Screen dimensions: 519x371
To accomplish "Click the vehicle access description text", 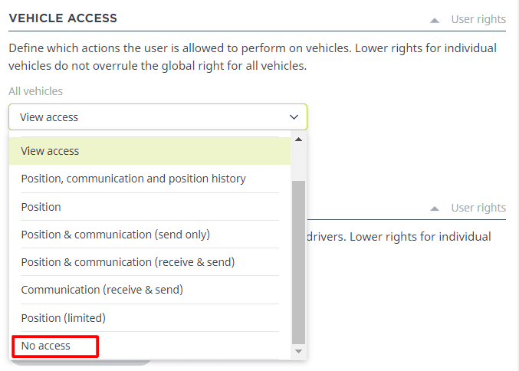I will click(x=252, y=57).
